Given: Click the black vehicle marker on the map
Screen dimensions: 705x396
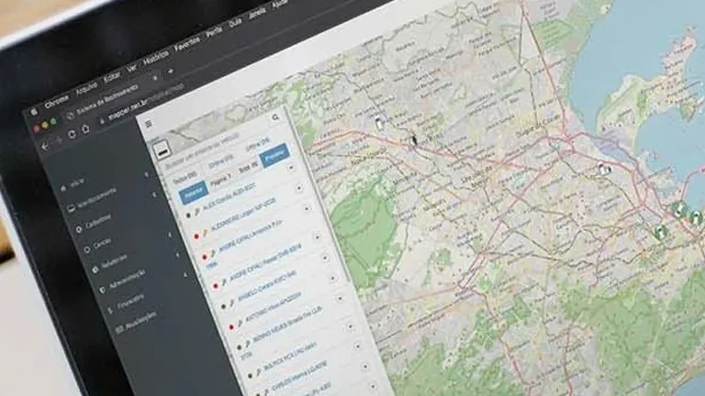Looking at the screenshot, I should (414, 140).
